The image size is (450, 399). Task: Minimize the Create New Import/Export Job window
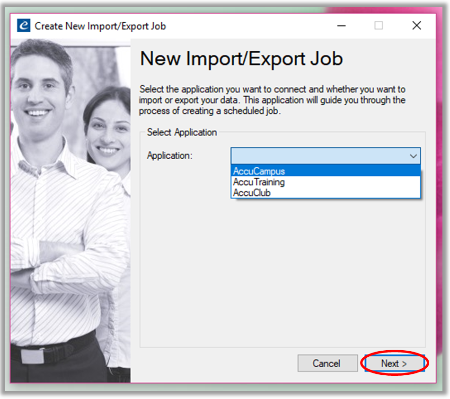[x=341, y=26]
